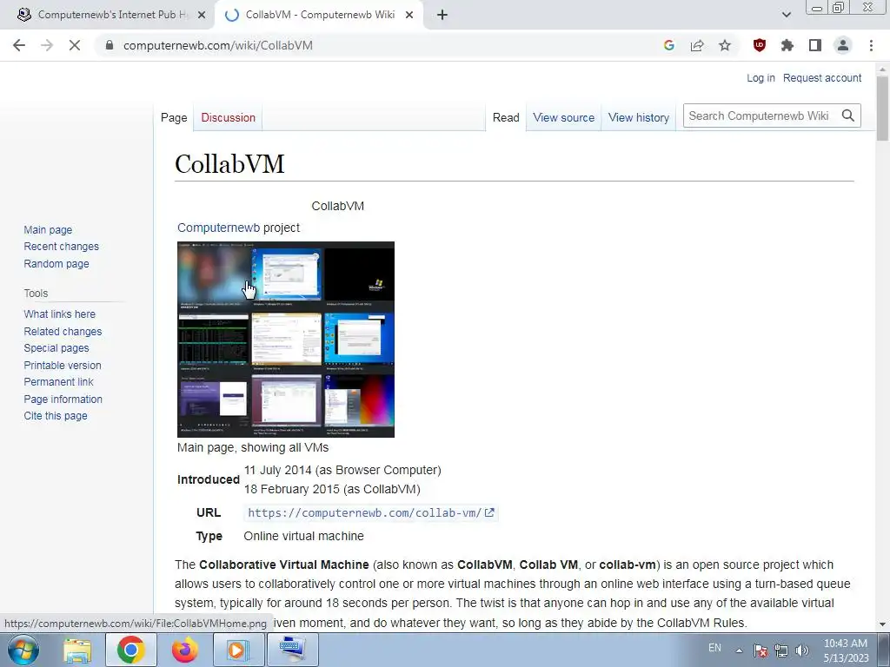Viewport: 890px width, 667px height.
Task: Select the Page tab
Action: [x=174, y=117]
